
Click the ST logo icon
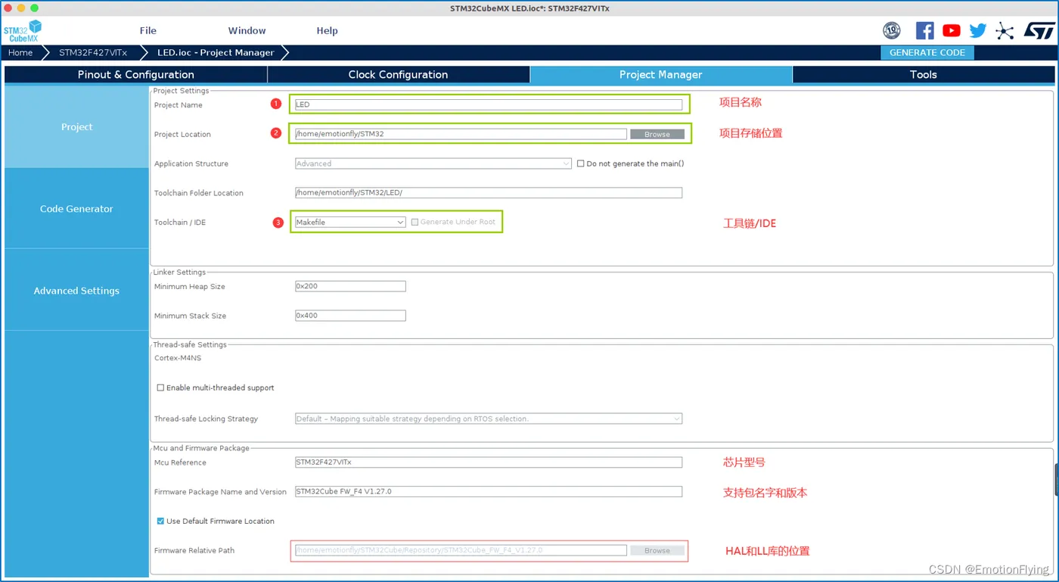tap(1039, 30)
